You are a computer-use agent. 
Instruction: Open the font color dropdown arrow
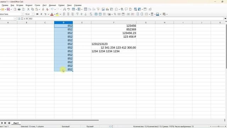click(55, 14)
